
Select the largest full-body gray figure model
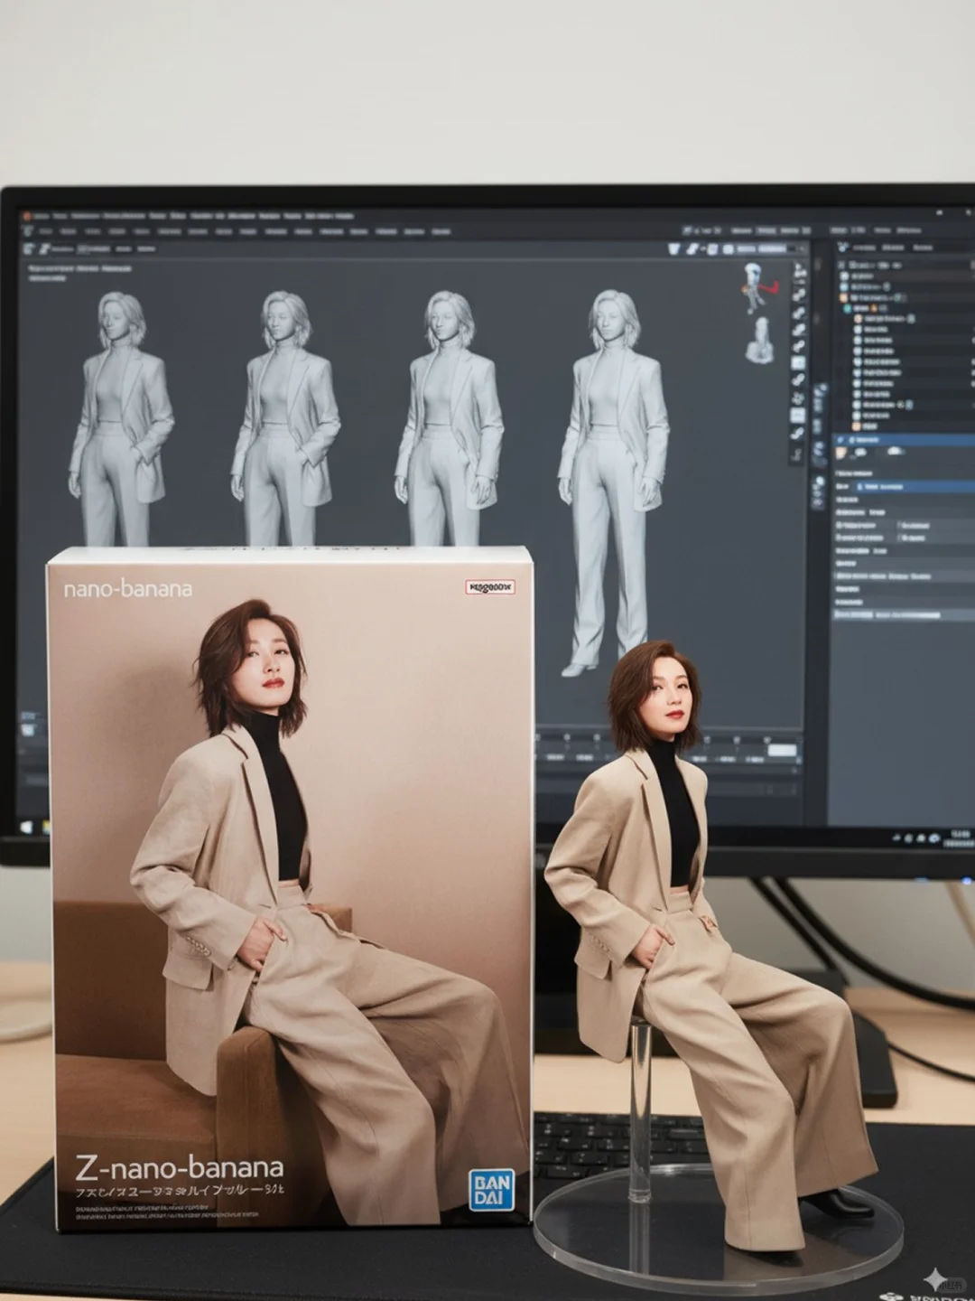click(x=613, y=482)
